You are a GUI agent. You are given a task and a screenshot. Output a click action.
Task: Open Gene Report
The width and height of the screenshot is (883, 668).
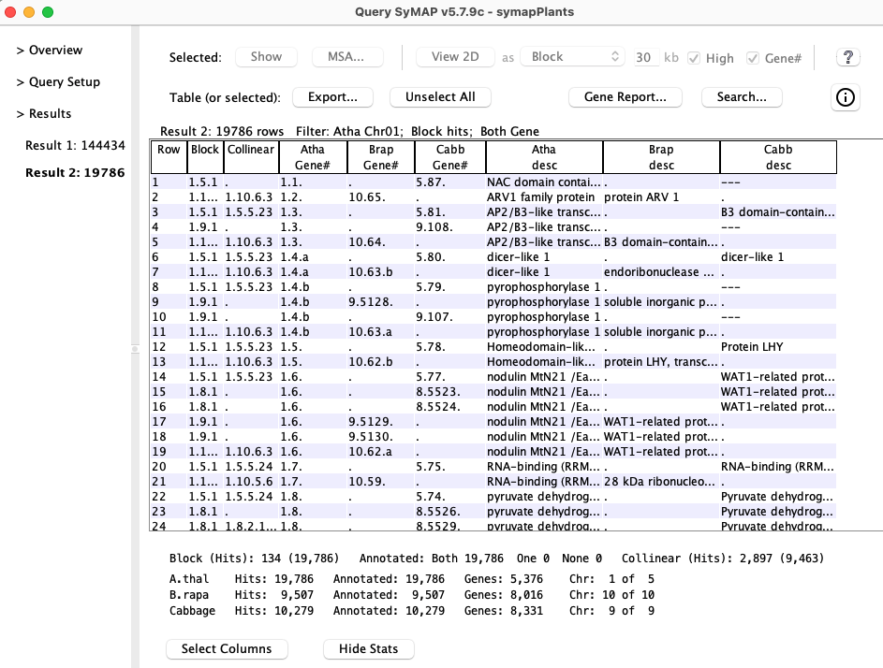(625, 96)
